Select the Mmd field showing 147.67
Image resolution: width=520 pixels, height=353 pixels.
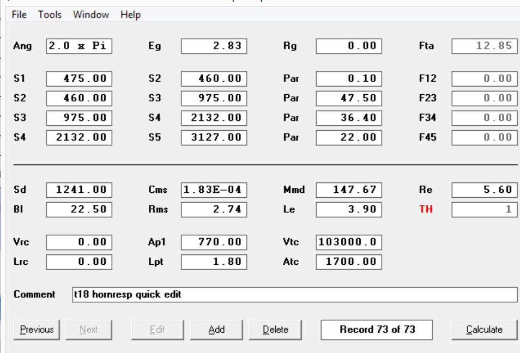click(x=349, y=190)
